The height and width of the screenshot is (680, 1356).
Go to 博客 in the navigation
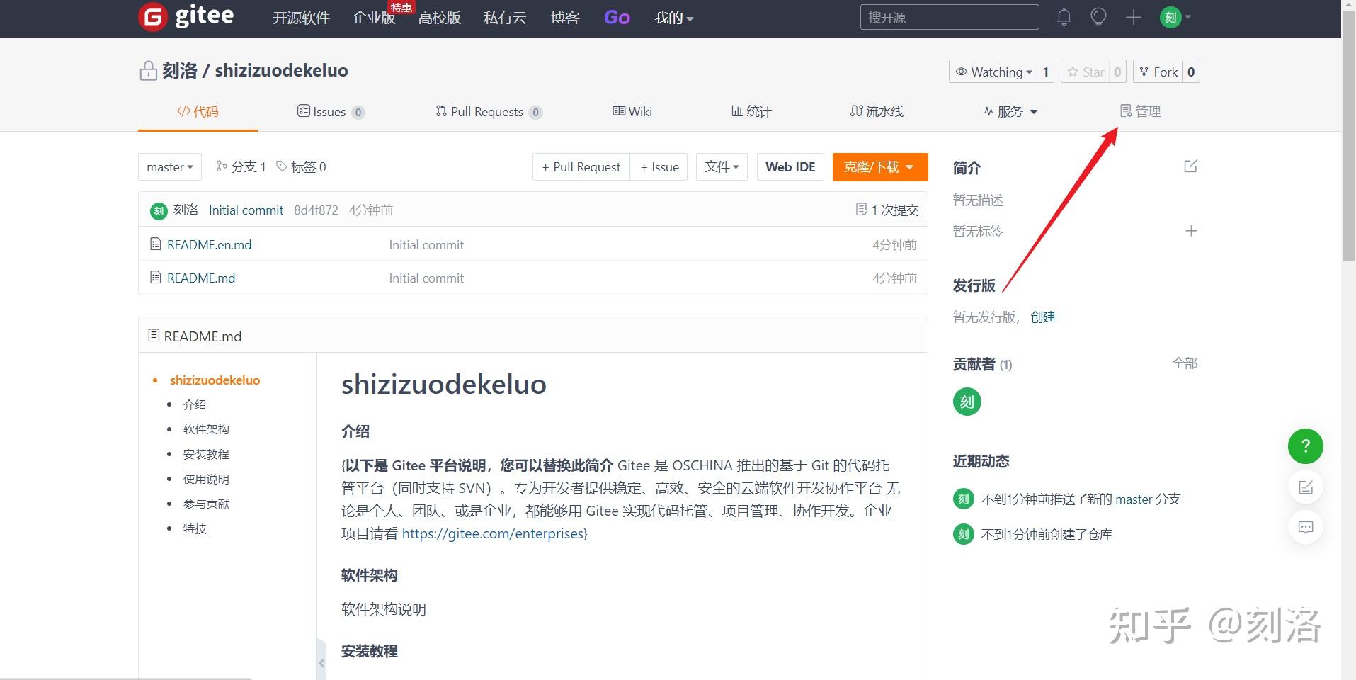(565, 18)
